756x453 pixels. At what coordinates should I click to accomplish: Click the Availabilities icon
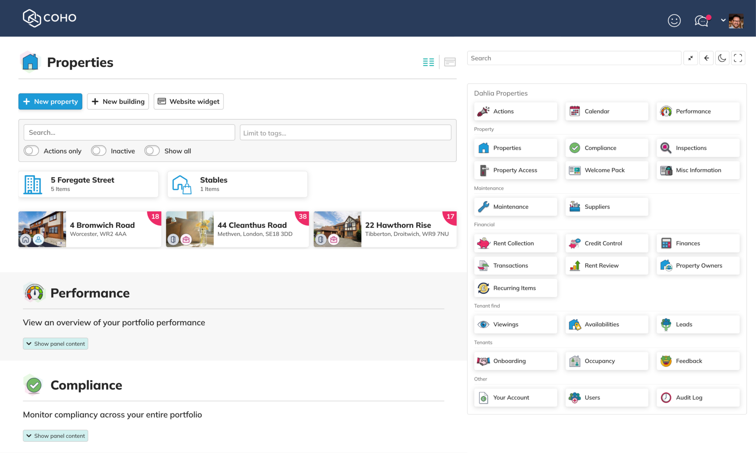574,324
